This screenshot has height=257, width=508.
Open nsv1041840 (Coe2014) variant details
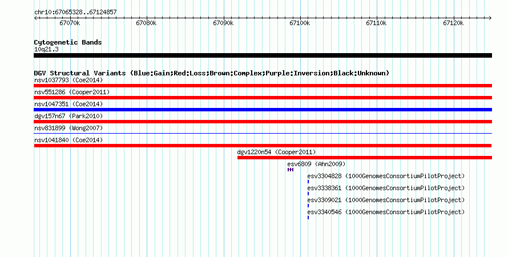[x=68, y=140]
